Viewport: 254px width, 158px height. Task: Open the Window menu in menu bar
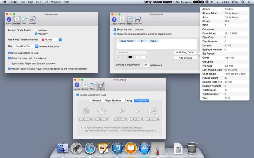56,2
